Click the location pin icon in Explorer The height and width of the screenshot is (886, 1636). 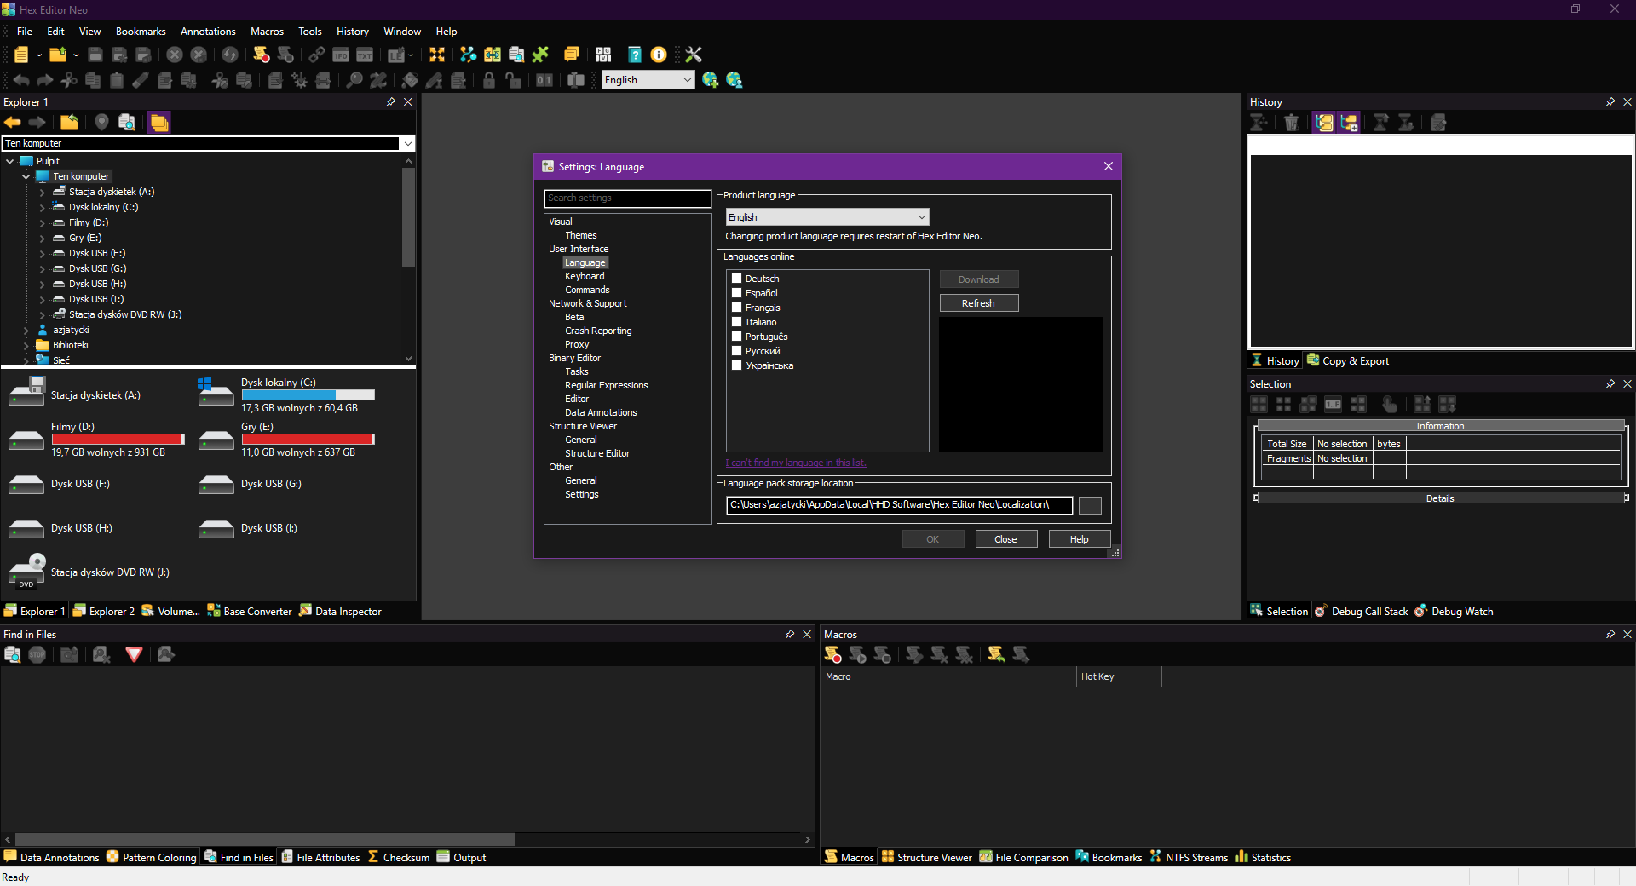101,123
